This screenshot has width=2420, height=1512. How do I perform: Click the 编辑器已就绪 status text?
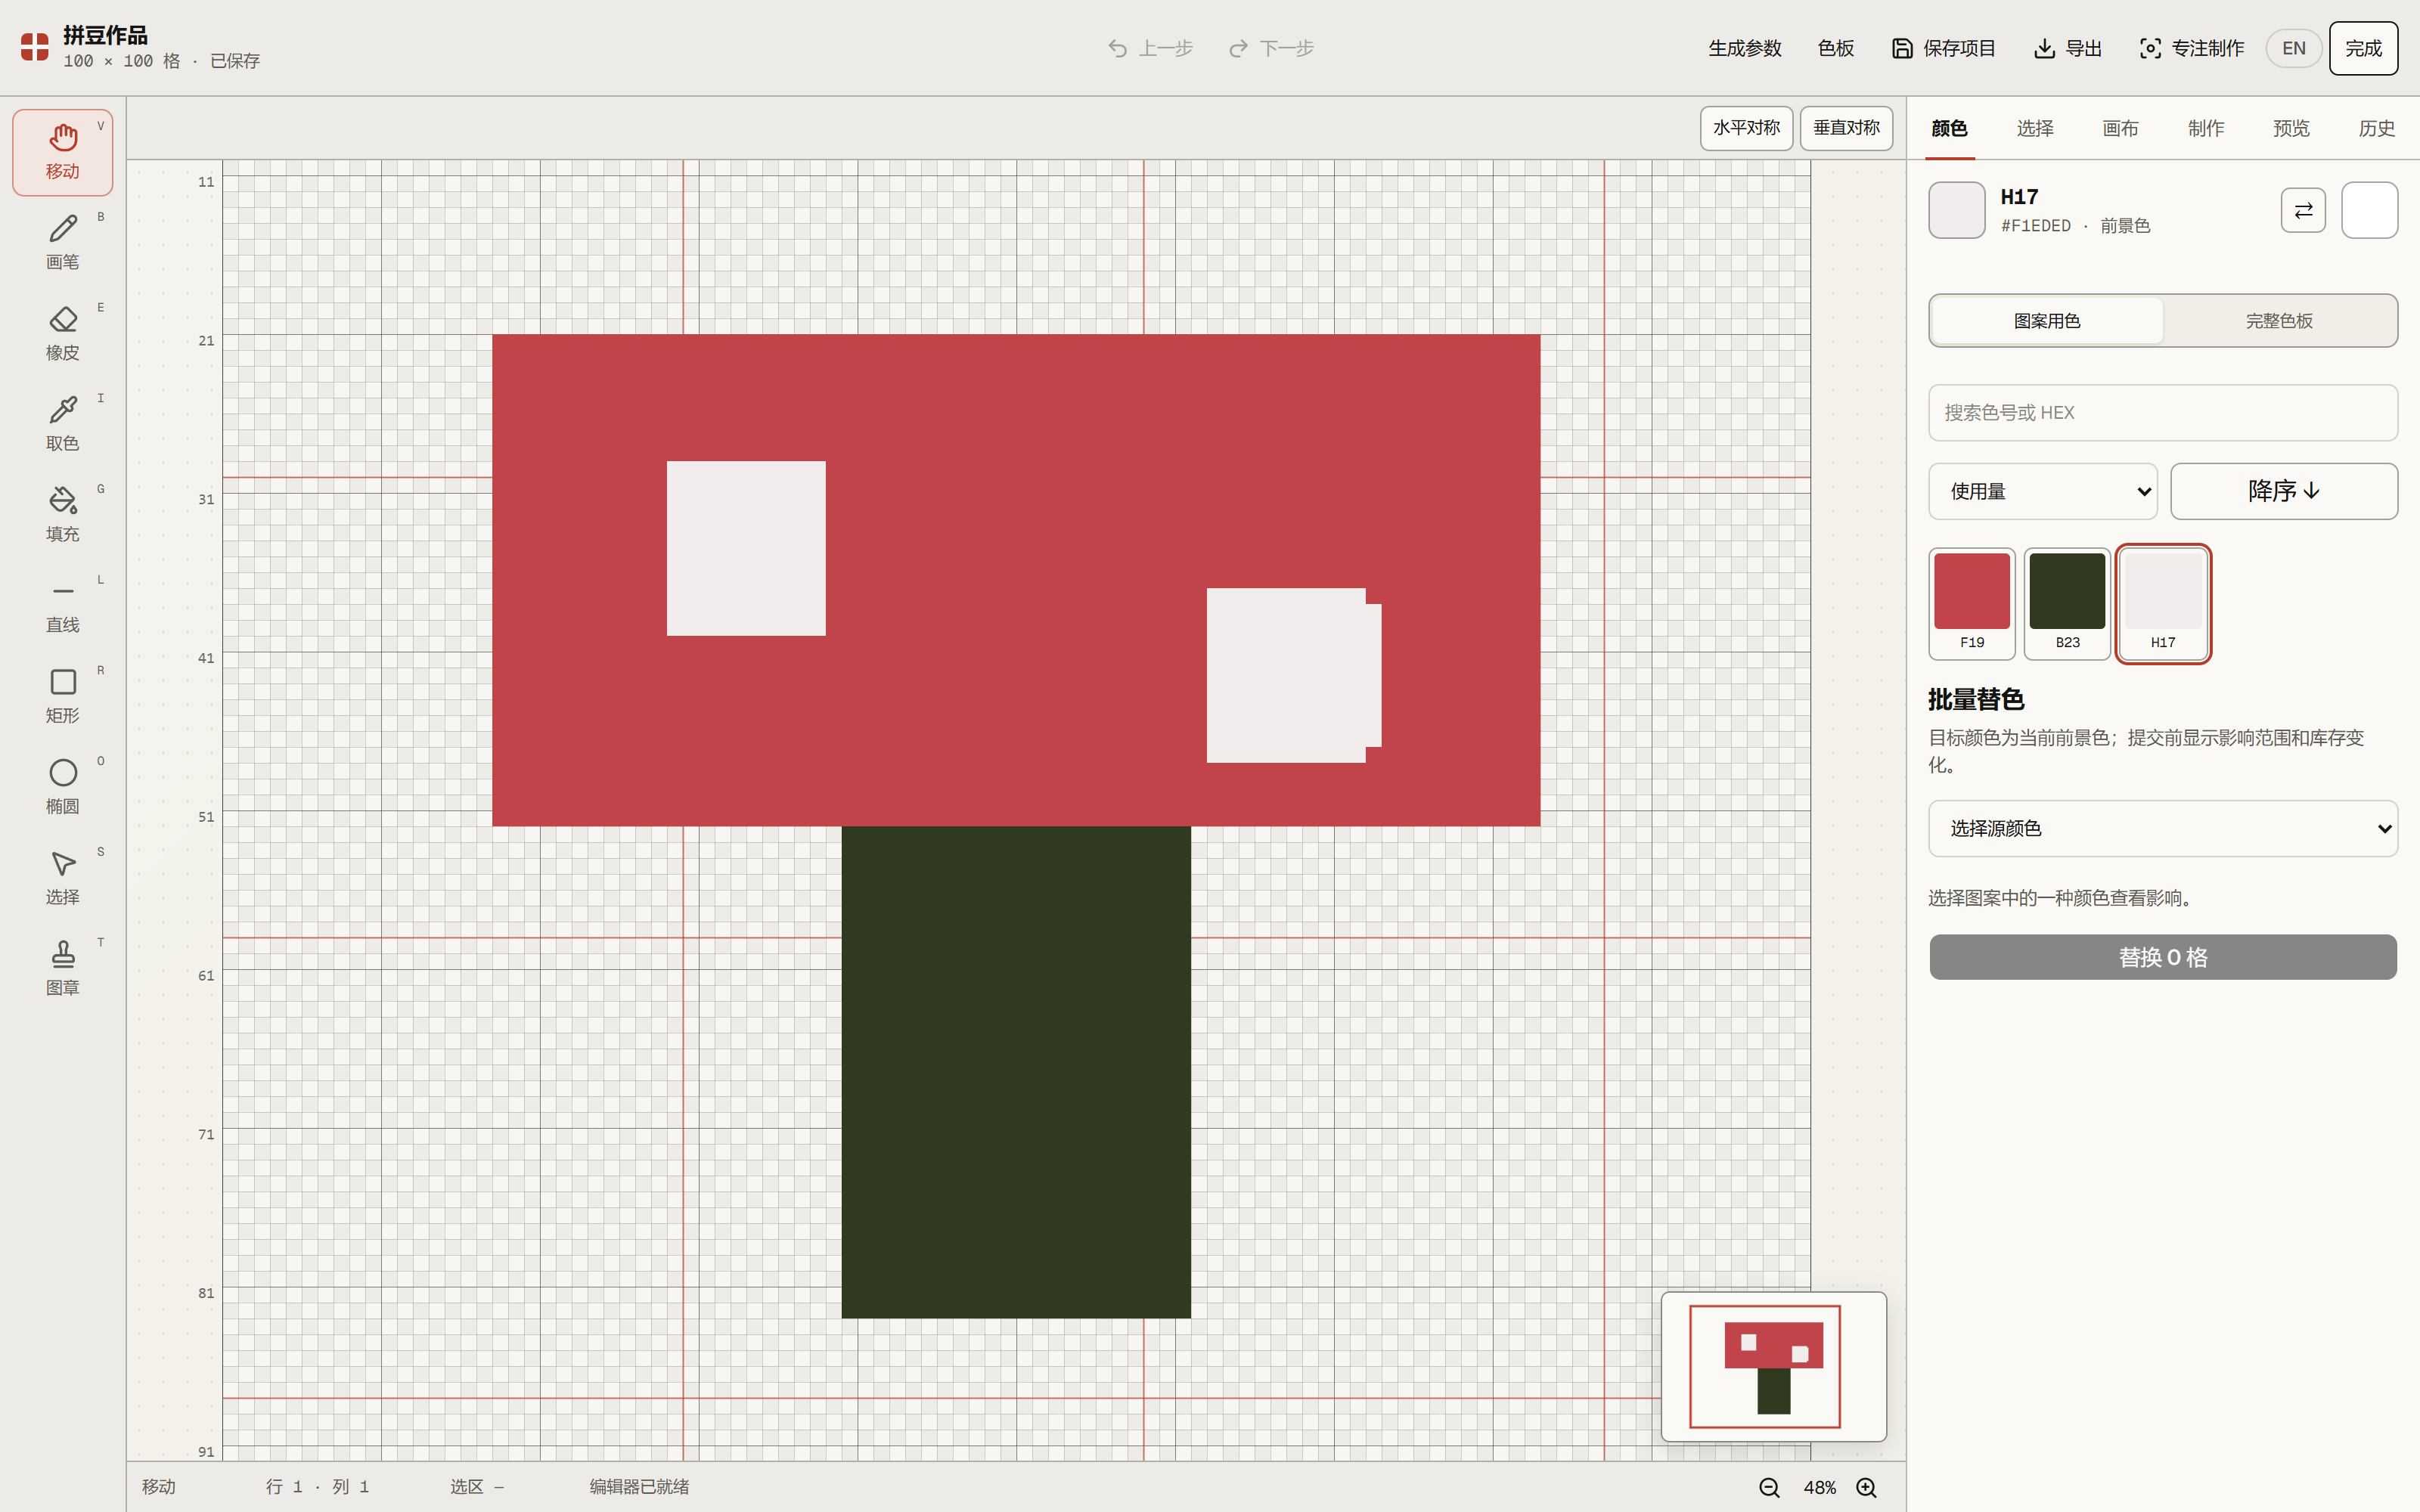coord(639,1487)
